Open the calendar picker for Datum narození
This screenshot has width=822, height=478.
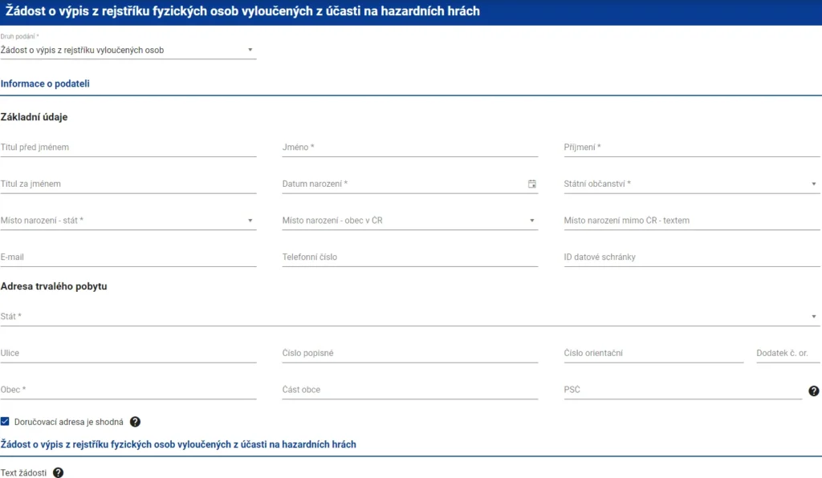(x=531, y=184)
